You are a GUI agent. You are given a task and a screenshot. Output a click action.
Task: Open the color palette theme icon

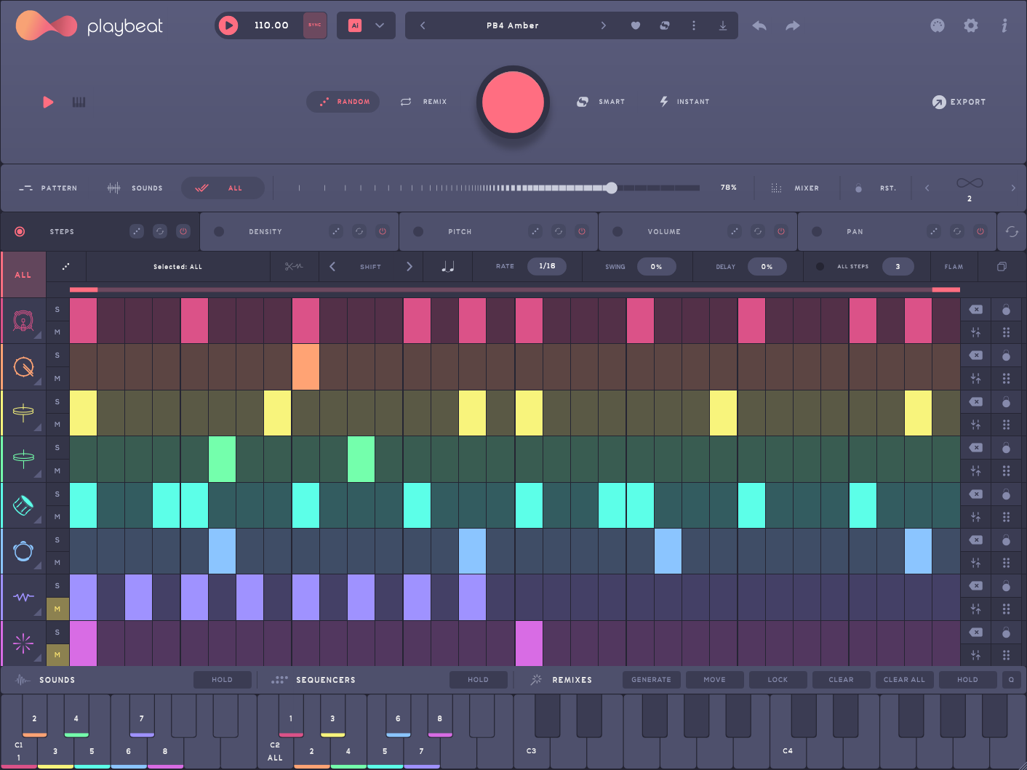click(x=938, y=25)
